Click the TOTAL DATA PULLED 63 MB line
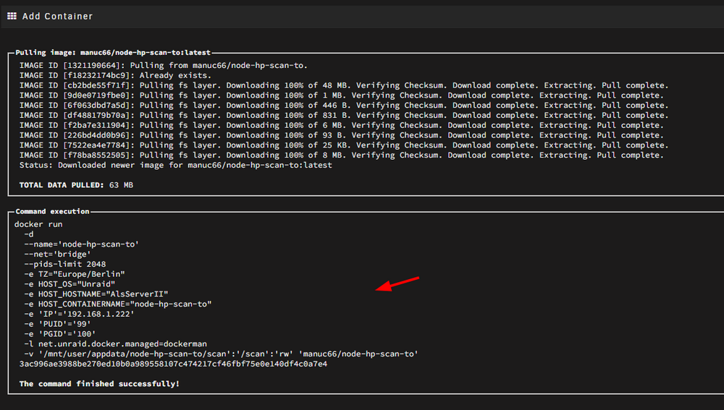This screenshot has height=410, width=724. (76, 185)
